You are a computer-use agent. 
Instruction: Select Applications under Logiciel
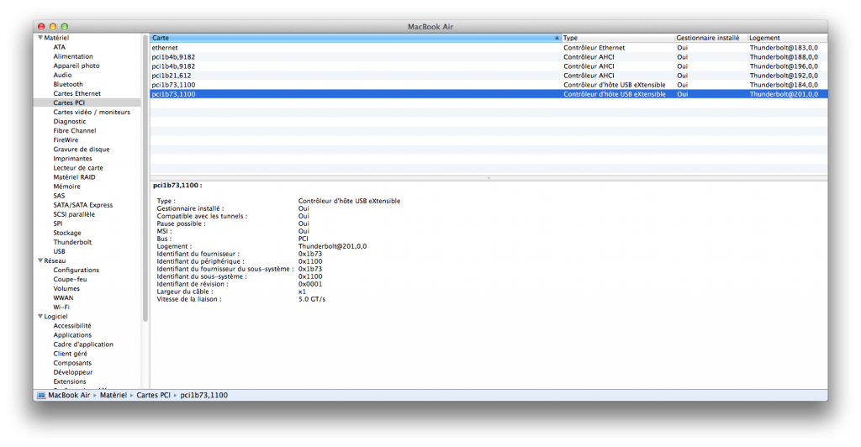[x=72, y=335]
